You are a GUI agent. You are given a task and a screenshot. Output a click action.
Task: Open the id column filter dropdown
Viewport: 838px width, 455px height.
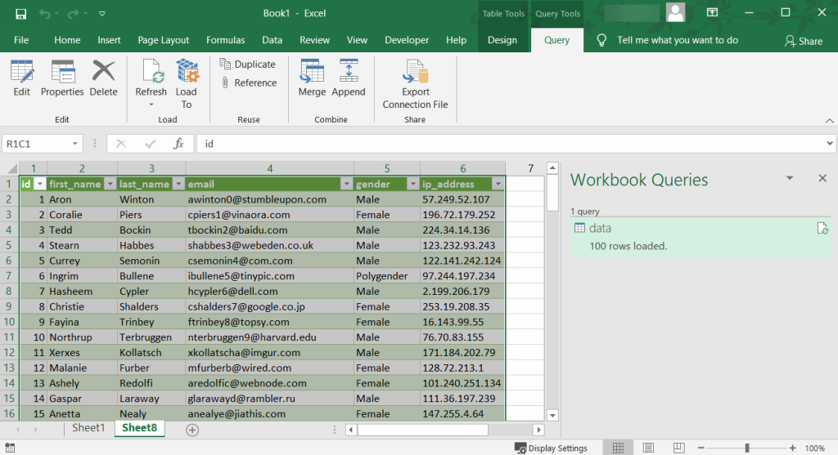pos(39,184)
